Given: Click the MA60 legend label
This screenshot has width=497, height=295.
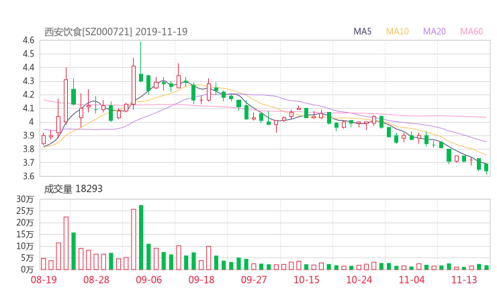Looking at the screenshot, I should coord(471,32).
